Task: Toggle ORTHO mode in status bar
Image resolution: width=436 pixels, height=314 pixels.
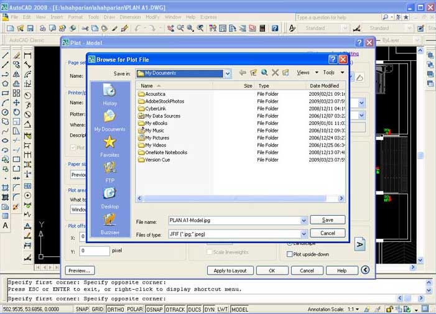Action: click(x=116, y=309)
